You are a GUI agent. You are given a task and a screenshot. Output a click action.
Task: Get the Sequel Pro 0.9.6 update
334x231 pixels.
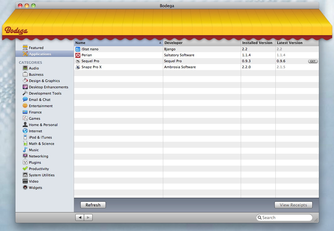pos(313,61)
